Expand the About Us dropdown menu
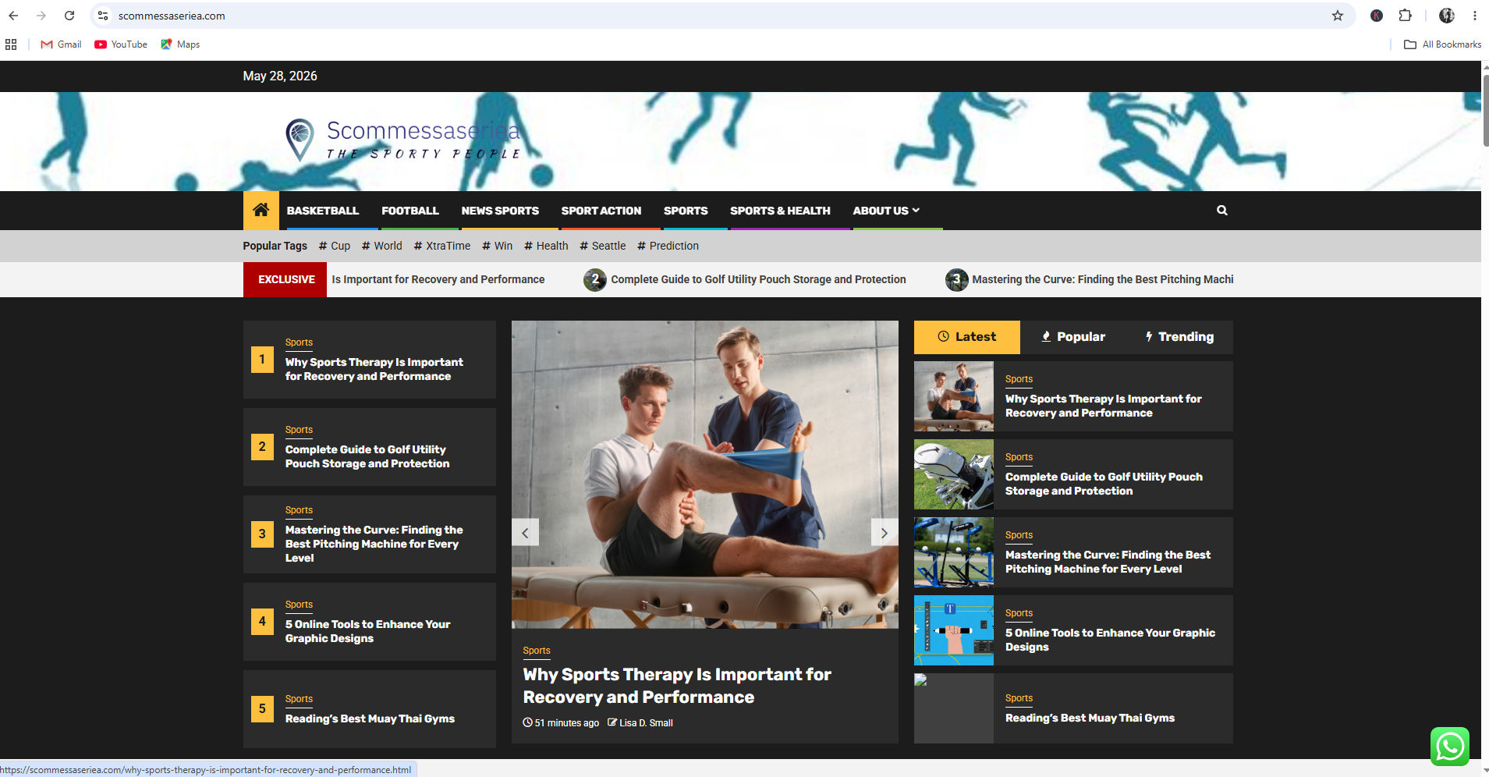The image size is (1489, 777). pyautogui.click(x=886, y=211)
